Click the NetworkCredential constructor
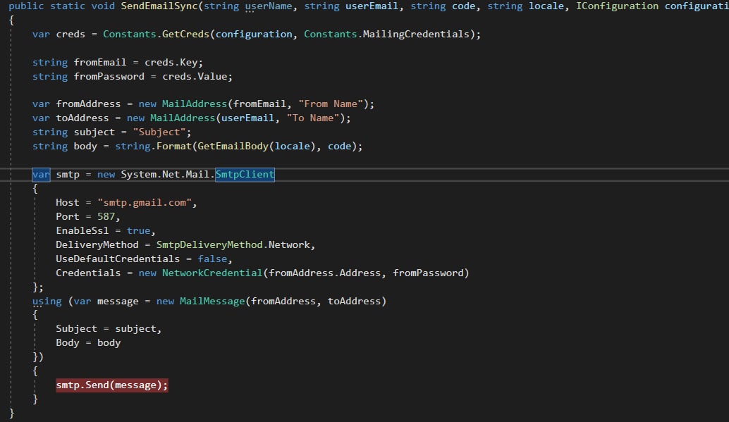Image resolution: width=729 pixels, height=422 pixels. point(212,273)
